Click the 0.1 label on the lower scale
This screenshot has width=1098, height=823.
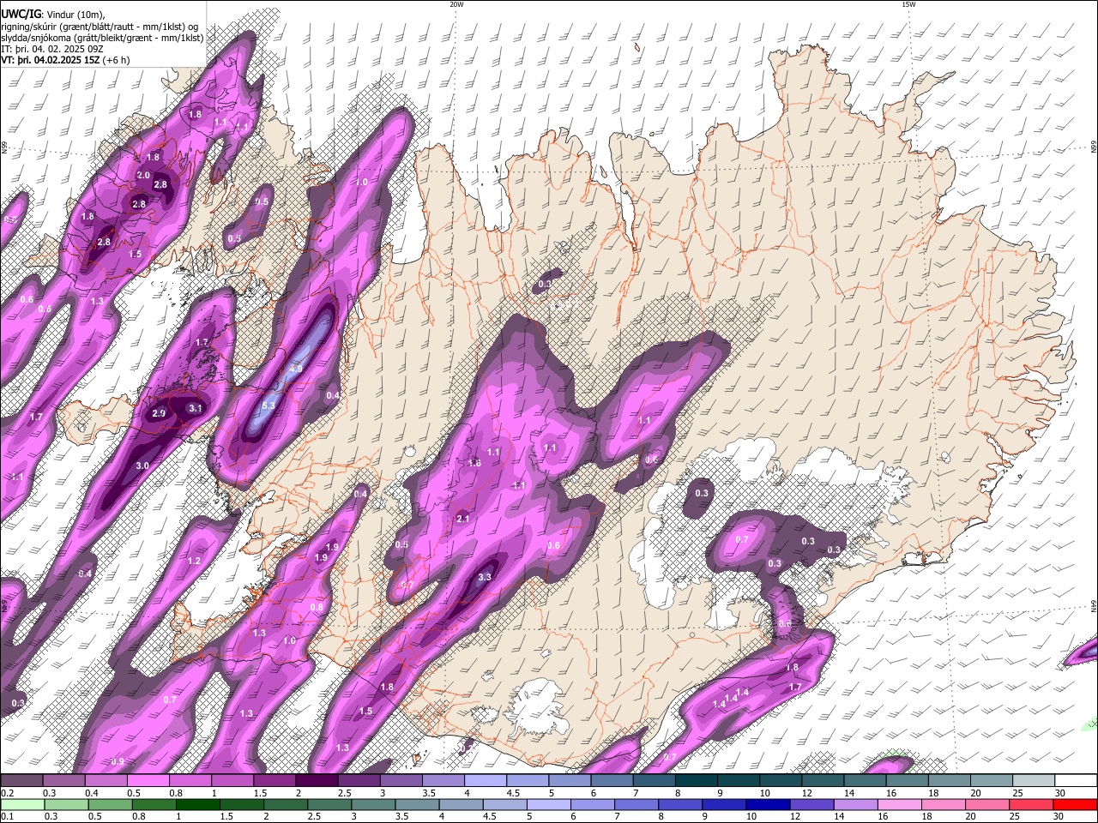click(7, 816)
